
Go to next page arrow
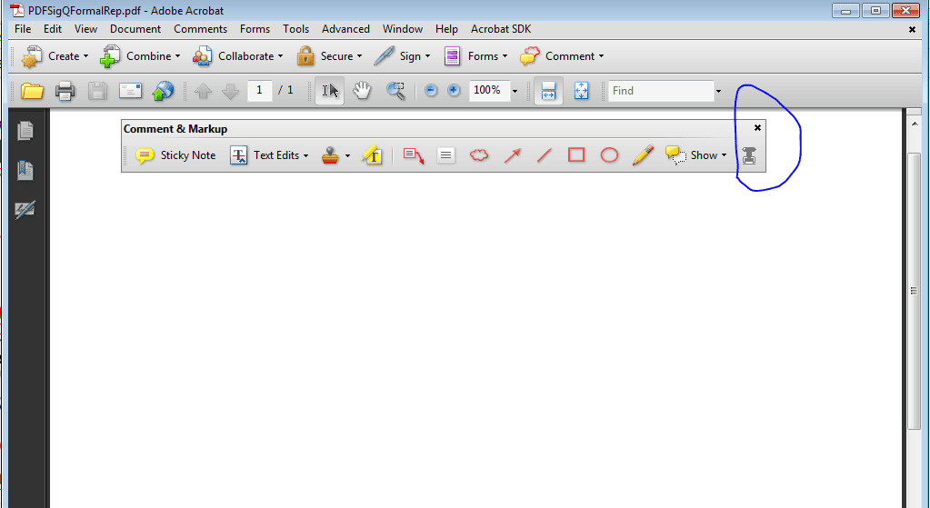(230, 91)
